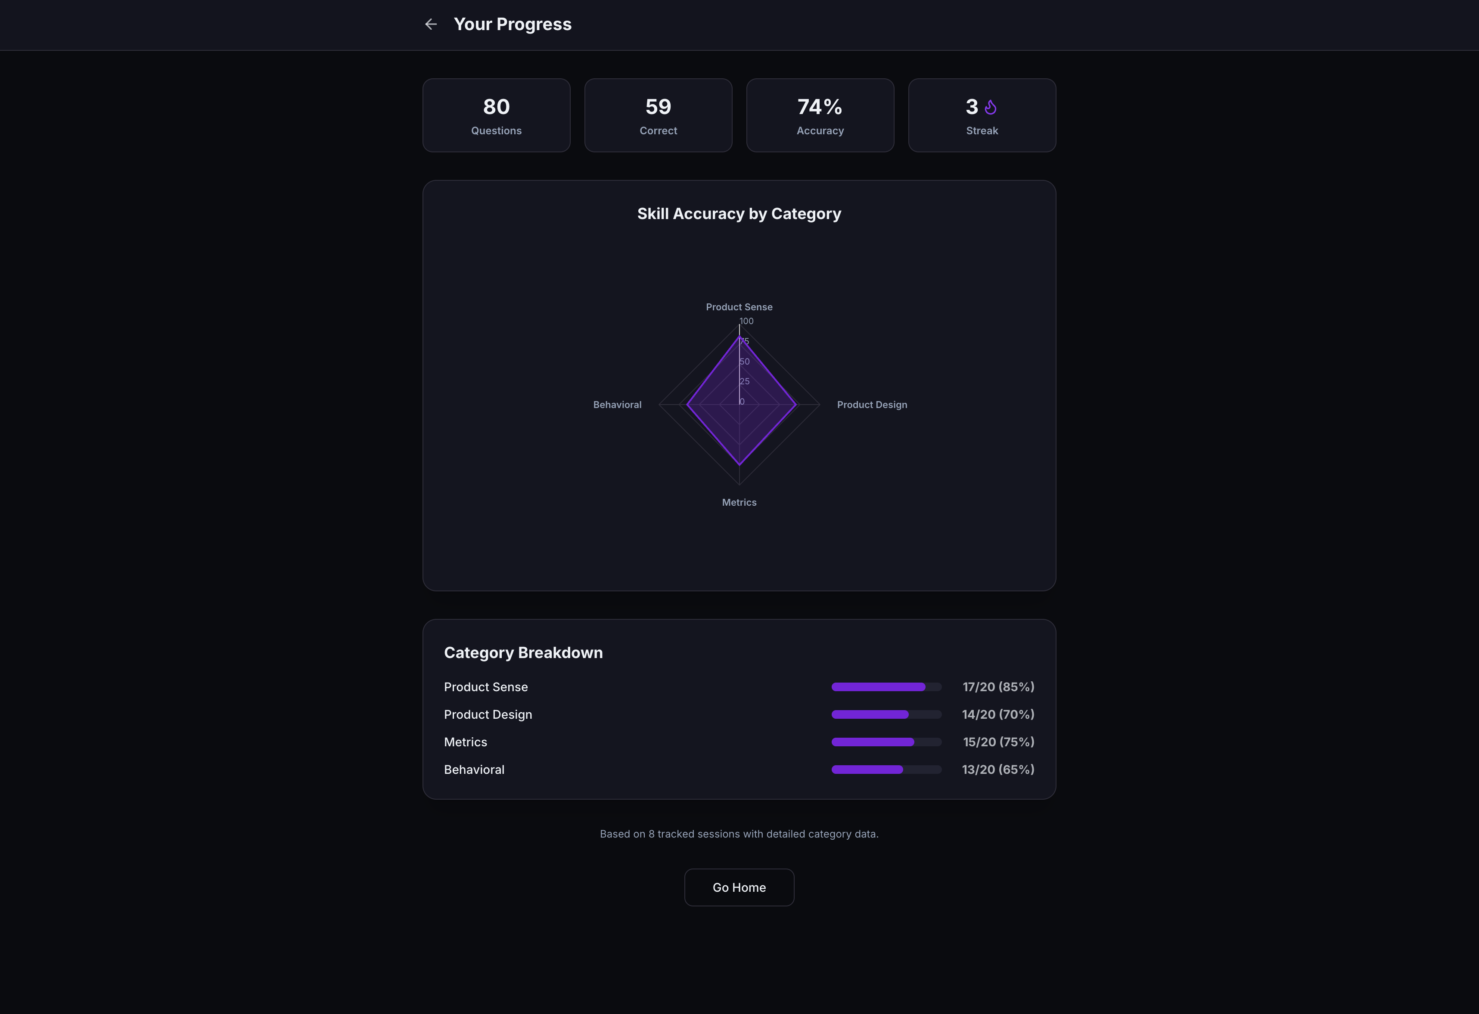Click the 74% Accuracy stat card
This screenshot has height=1014, width=1479.
820,115
